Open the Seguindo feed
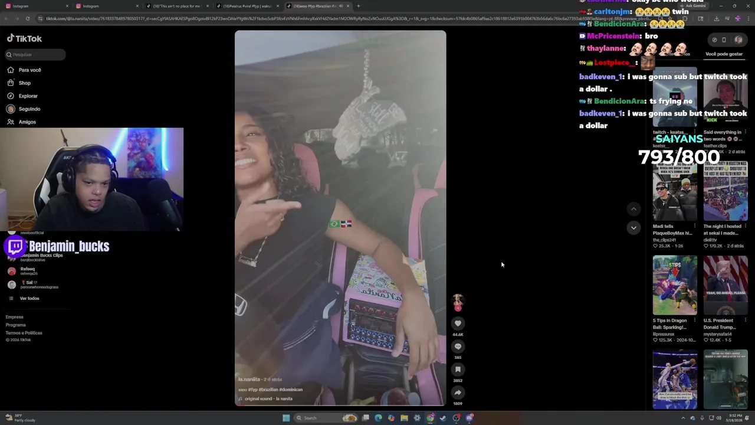 point(24,109)
